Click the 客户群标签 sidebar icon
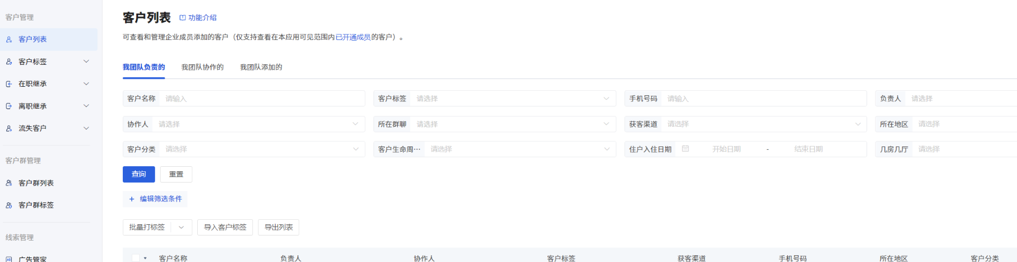This screenshot has width=1017, height=262. 9,206
